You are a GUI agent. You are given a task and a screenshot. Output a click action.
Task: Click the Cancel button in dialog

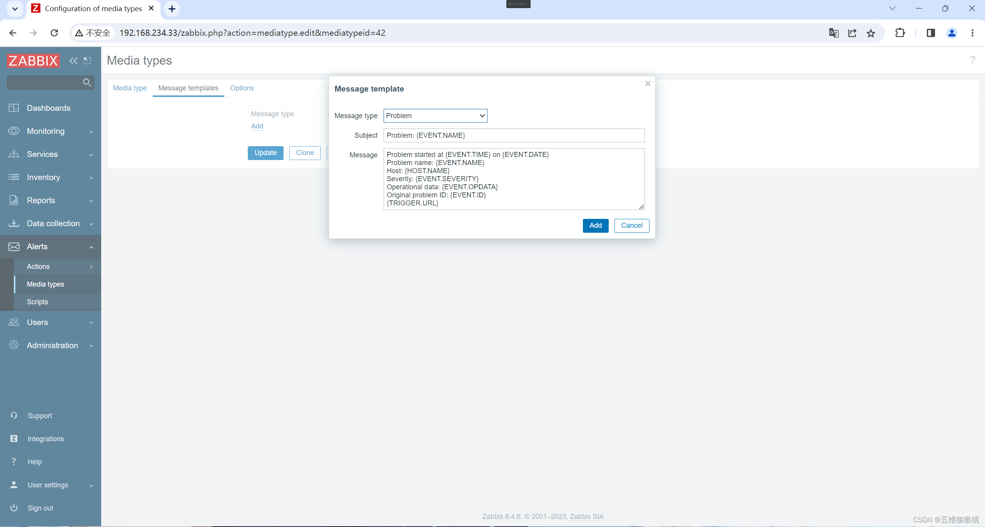pyautogui.click(x=631, y=225)
